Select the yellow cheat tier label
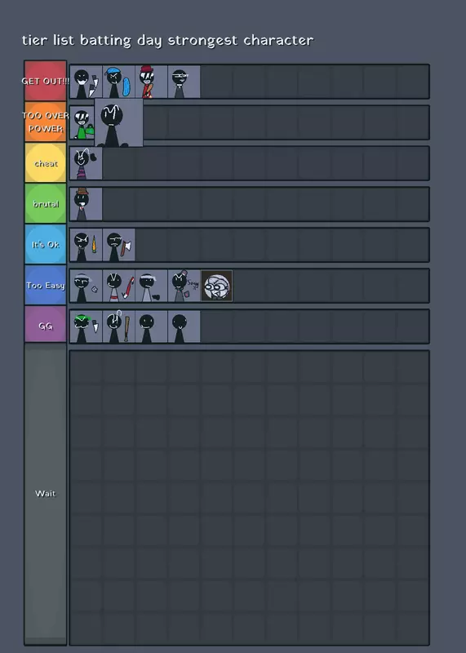The height and width of the screenshot is (653, 466). (46, 162)
